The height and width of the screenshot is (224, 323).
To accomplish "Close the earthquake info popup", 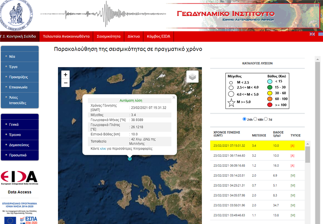I will pyautogui.click(x=174, y=97).
